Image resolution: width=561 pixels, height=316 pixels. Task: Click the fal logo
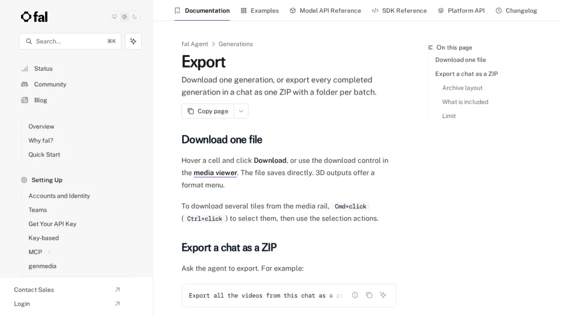click(x=34, y=17)
